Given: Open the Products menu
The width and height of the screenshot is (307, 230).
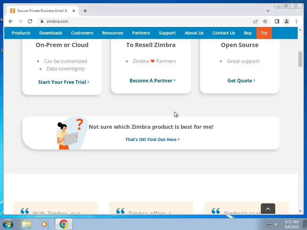Looking at the screenshot, I should [x=21, y=33].
